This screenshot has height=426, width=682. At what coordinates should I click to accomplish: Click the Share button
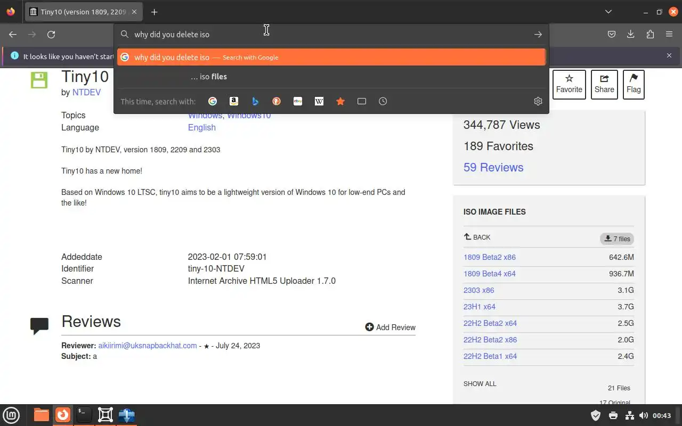click(604, 84)
